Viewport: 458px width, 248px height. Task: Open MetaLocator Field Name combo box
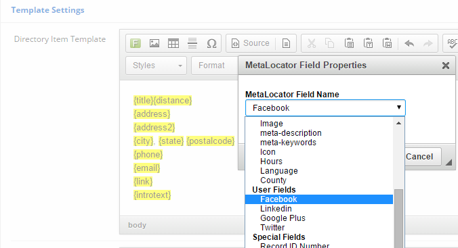point(325,108)
